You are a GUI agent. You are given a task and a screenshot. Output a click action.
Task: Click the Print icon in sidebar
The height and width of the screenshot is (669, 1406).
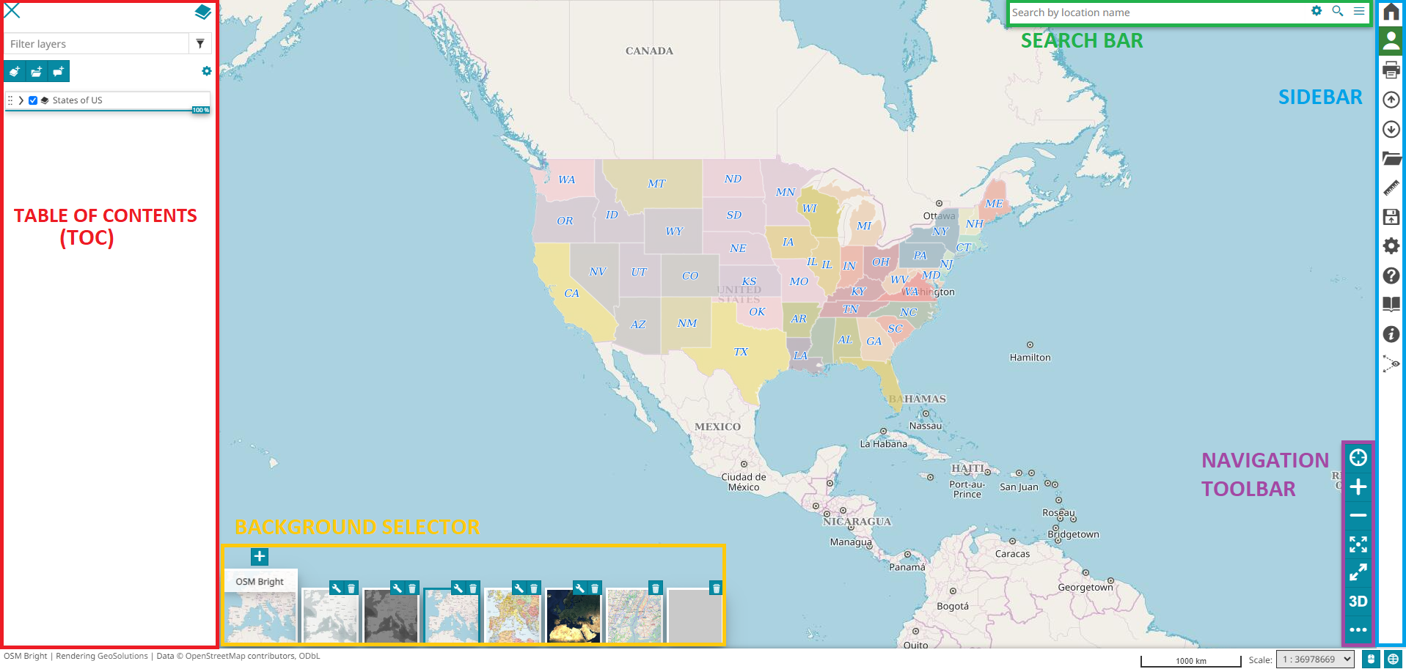(1391, 70)
